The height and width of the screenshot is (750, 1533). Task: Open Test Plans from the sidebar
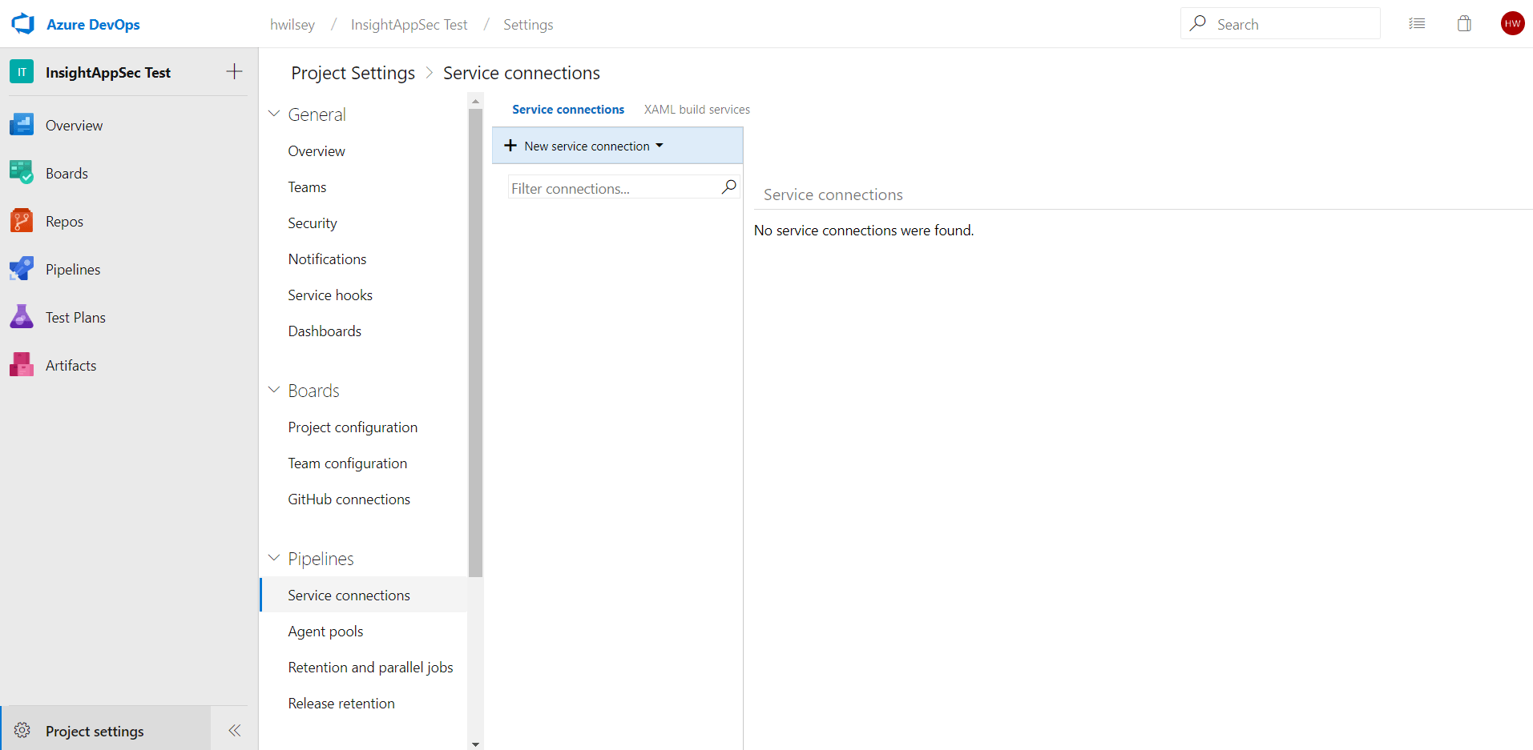[x=75, y=318]
